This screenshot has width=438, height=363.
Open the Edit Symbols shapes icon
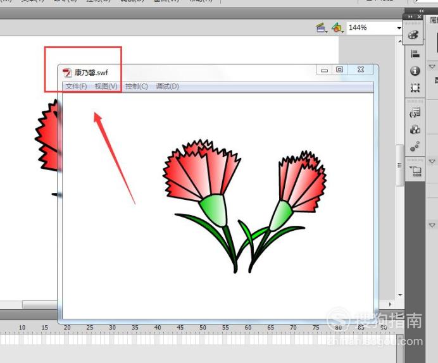[x=337, y=28]
